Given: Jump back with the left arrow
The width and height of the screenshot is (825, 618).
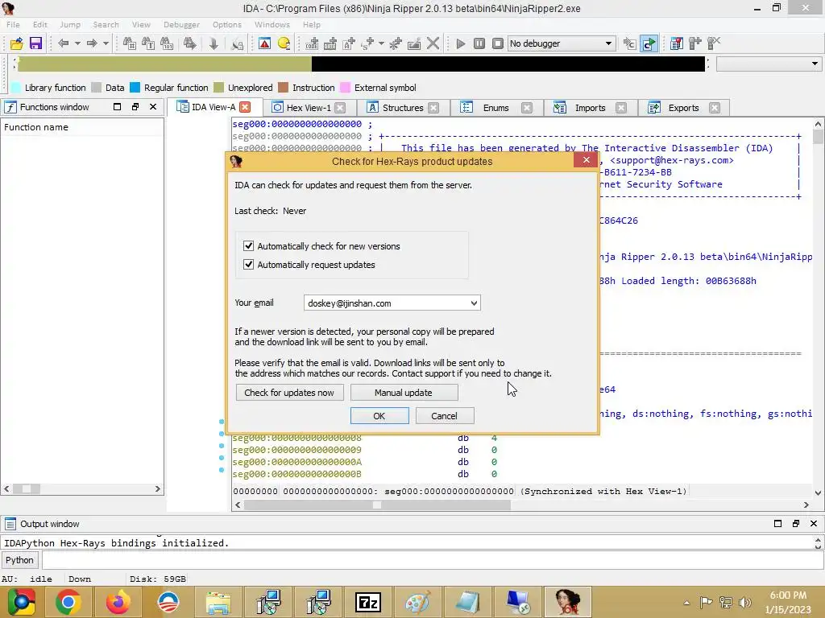Looking at the screenshot, I should click(x=63, y=43).
